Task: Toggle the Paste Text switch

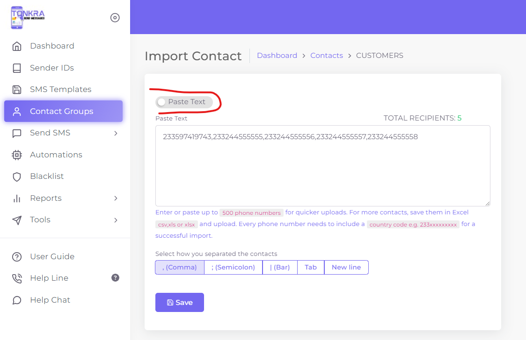Action: pos(162,102)
